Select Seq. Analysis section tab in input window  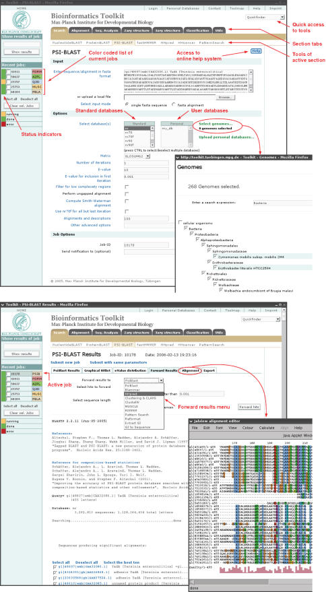[106, 30]
